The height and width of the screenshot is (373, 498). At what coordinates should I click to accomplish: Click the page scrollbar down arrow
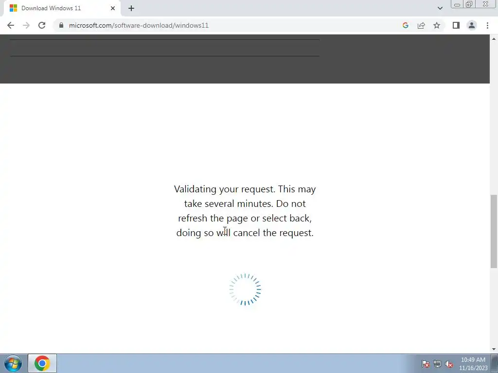click(x=494, y=349)
